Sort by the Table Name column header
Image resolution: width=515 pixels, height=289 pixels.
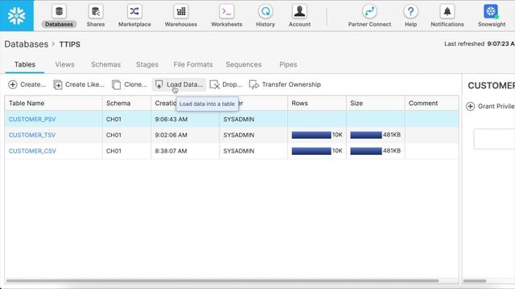pyautogui.click(x=53, y=104)
